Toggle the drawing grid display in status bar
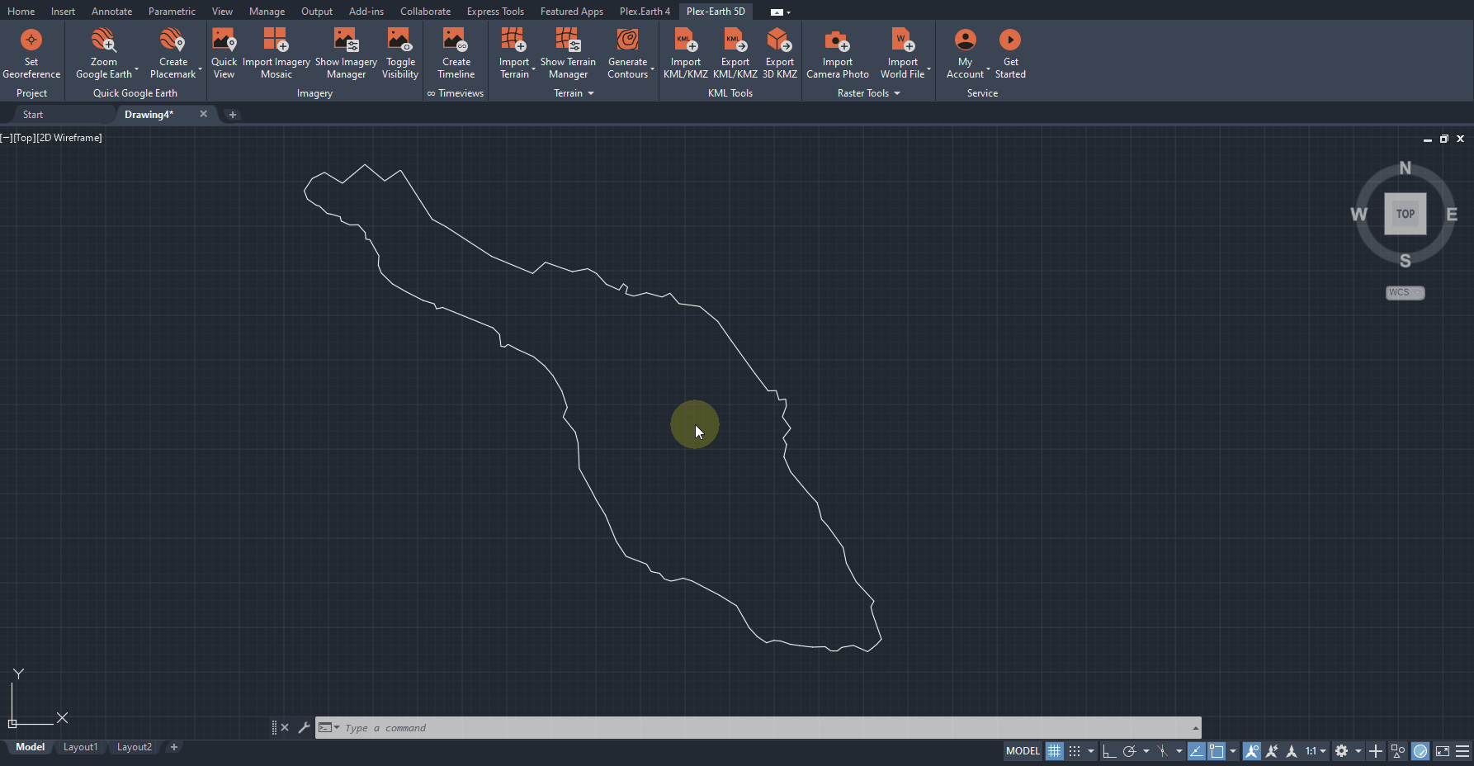Screen dimensions: 1474x766 point(1054,751)
